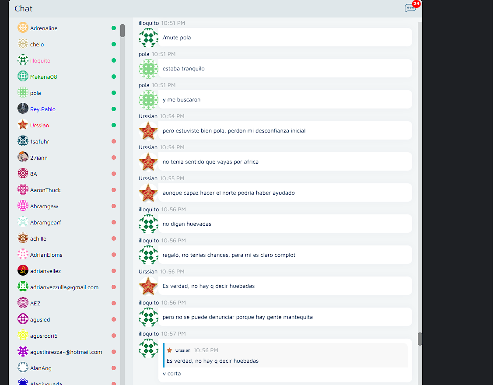This screenshot has height=385, width=504.
Task: Click small star icon in quoted reply
Action: pos(169,350)
